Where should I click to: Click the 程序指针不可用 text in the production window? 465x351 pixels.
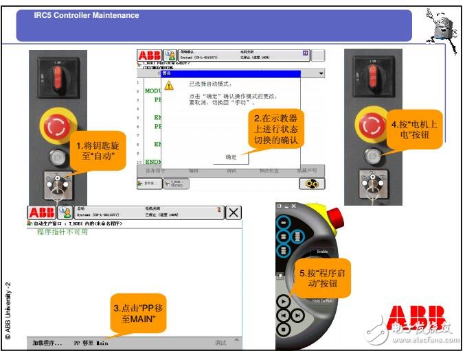click(x=63, y=232)
